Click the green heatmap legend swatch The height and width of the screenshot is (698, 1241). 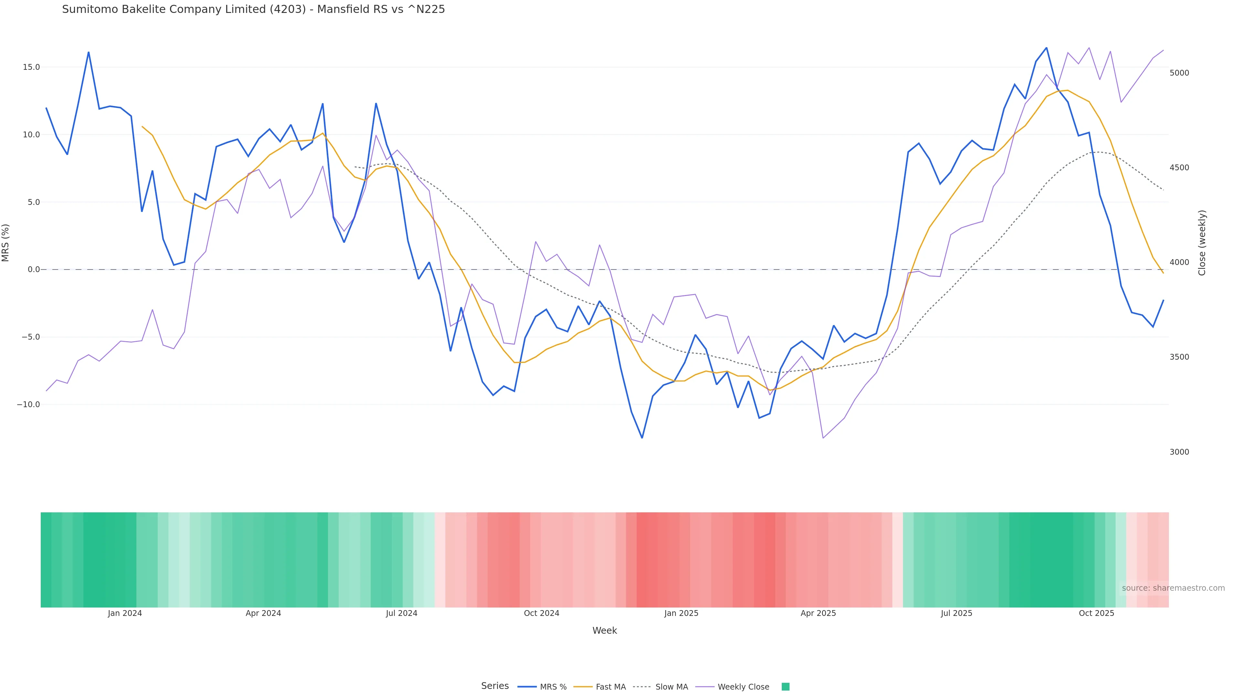pos(785,687)
